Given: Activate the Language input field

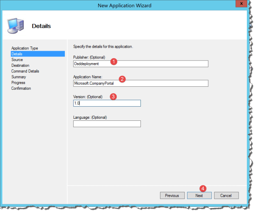Looking at the screenshot, I should pos(107,124).
